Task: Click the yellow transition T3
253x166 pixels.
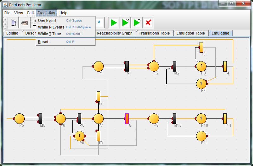Action: point(201,47)
